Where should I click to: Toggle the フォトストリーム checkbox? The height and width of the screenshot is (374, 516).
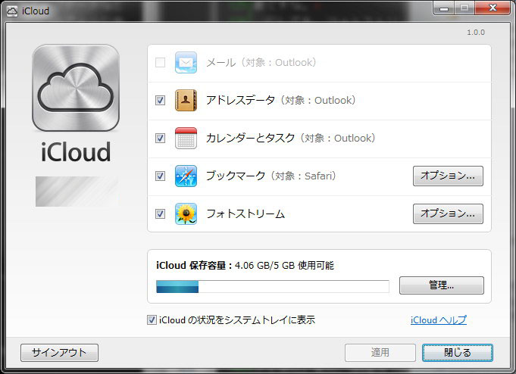pos(160,214)
